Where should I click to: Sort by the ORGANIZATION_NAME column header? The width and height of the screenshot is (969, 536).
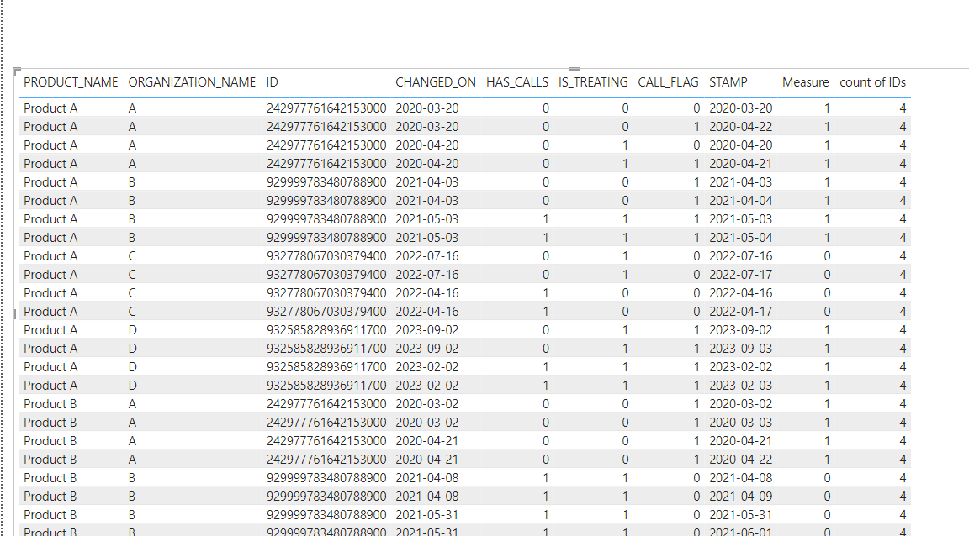[192, 82]
